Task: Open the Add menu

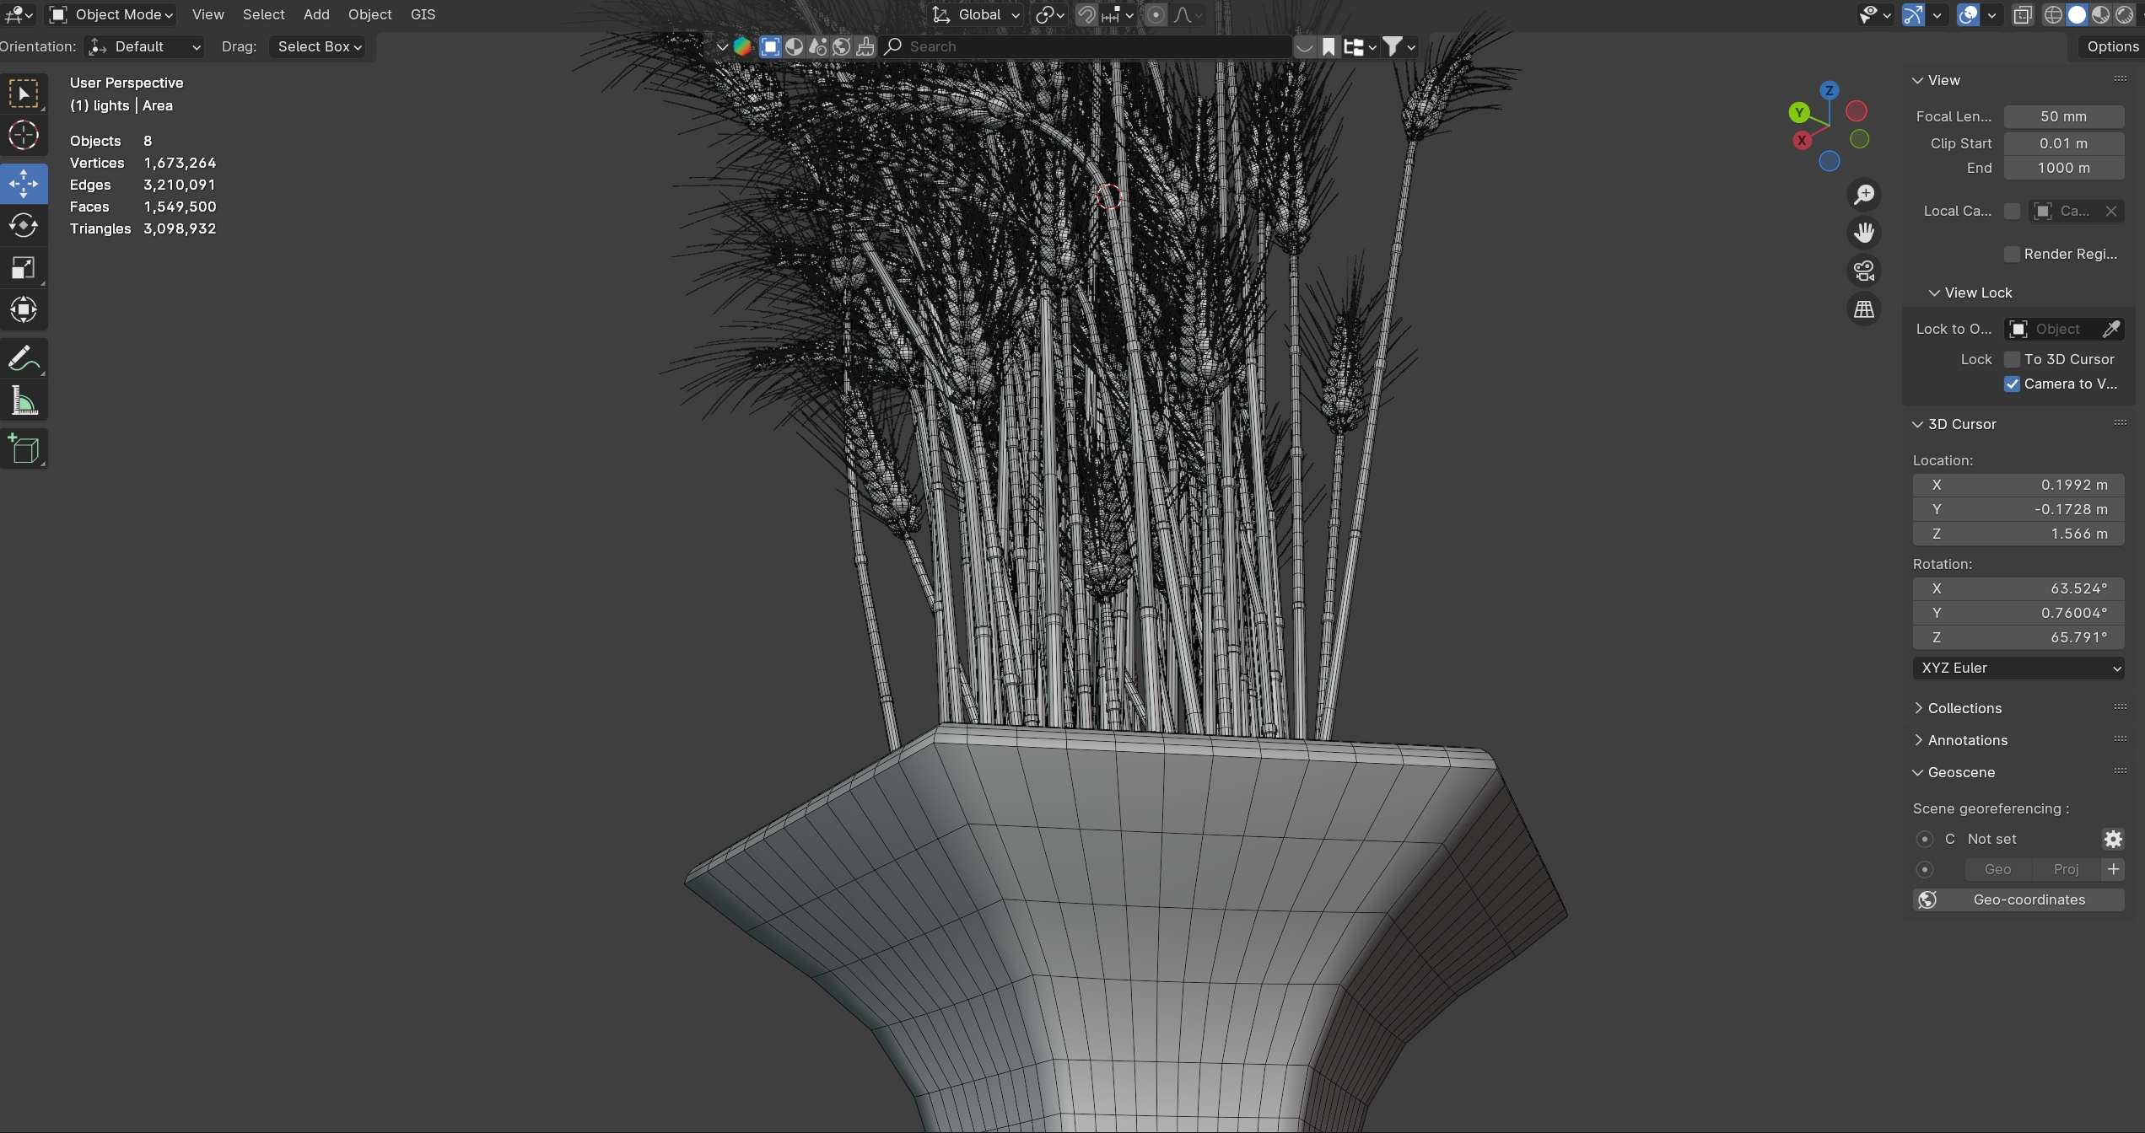Action: coord(316,14)
